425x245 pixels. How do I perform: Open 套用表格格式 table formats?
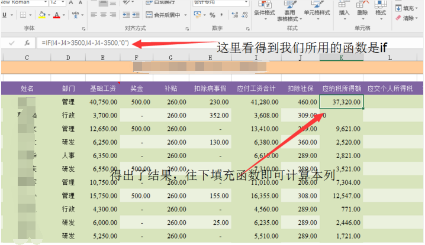tap(289, 11)
